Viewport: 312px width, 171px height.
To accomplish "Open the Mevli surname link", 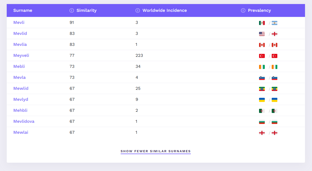I will [19, 23].
